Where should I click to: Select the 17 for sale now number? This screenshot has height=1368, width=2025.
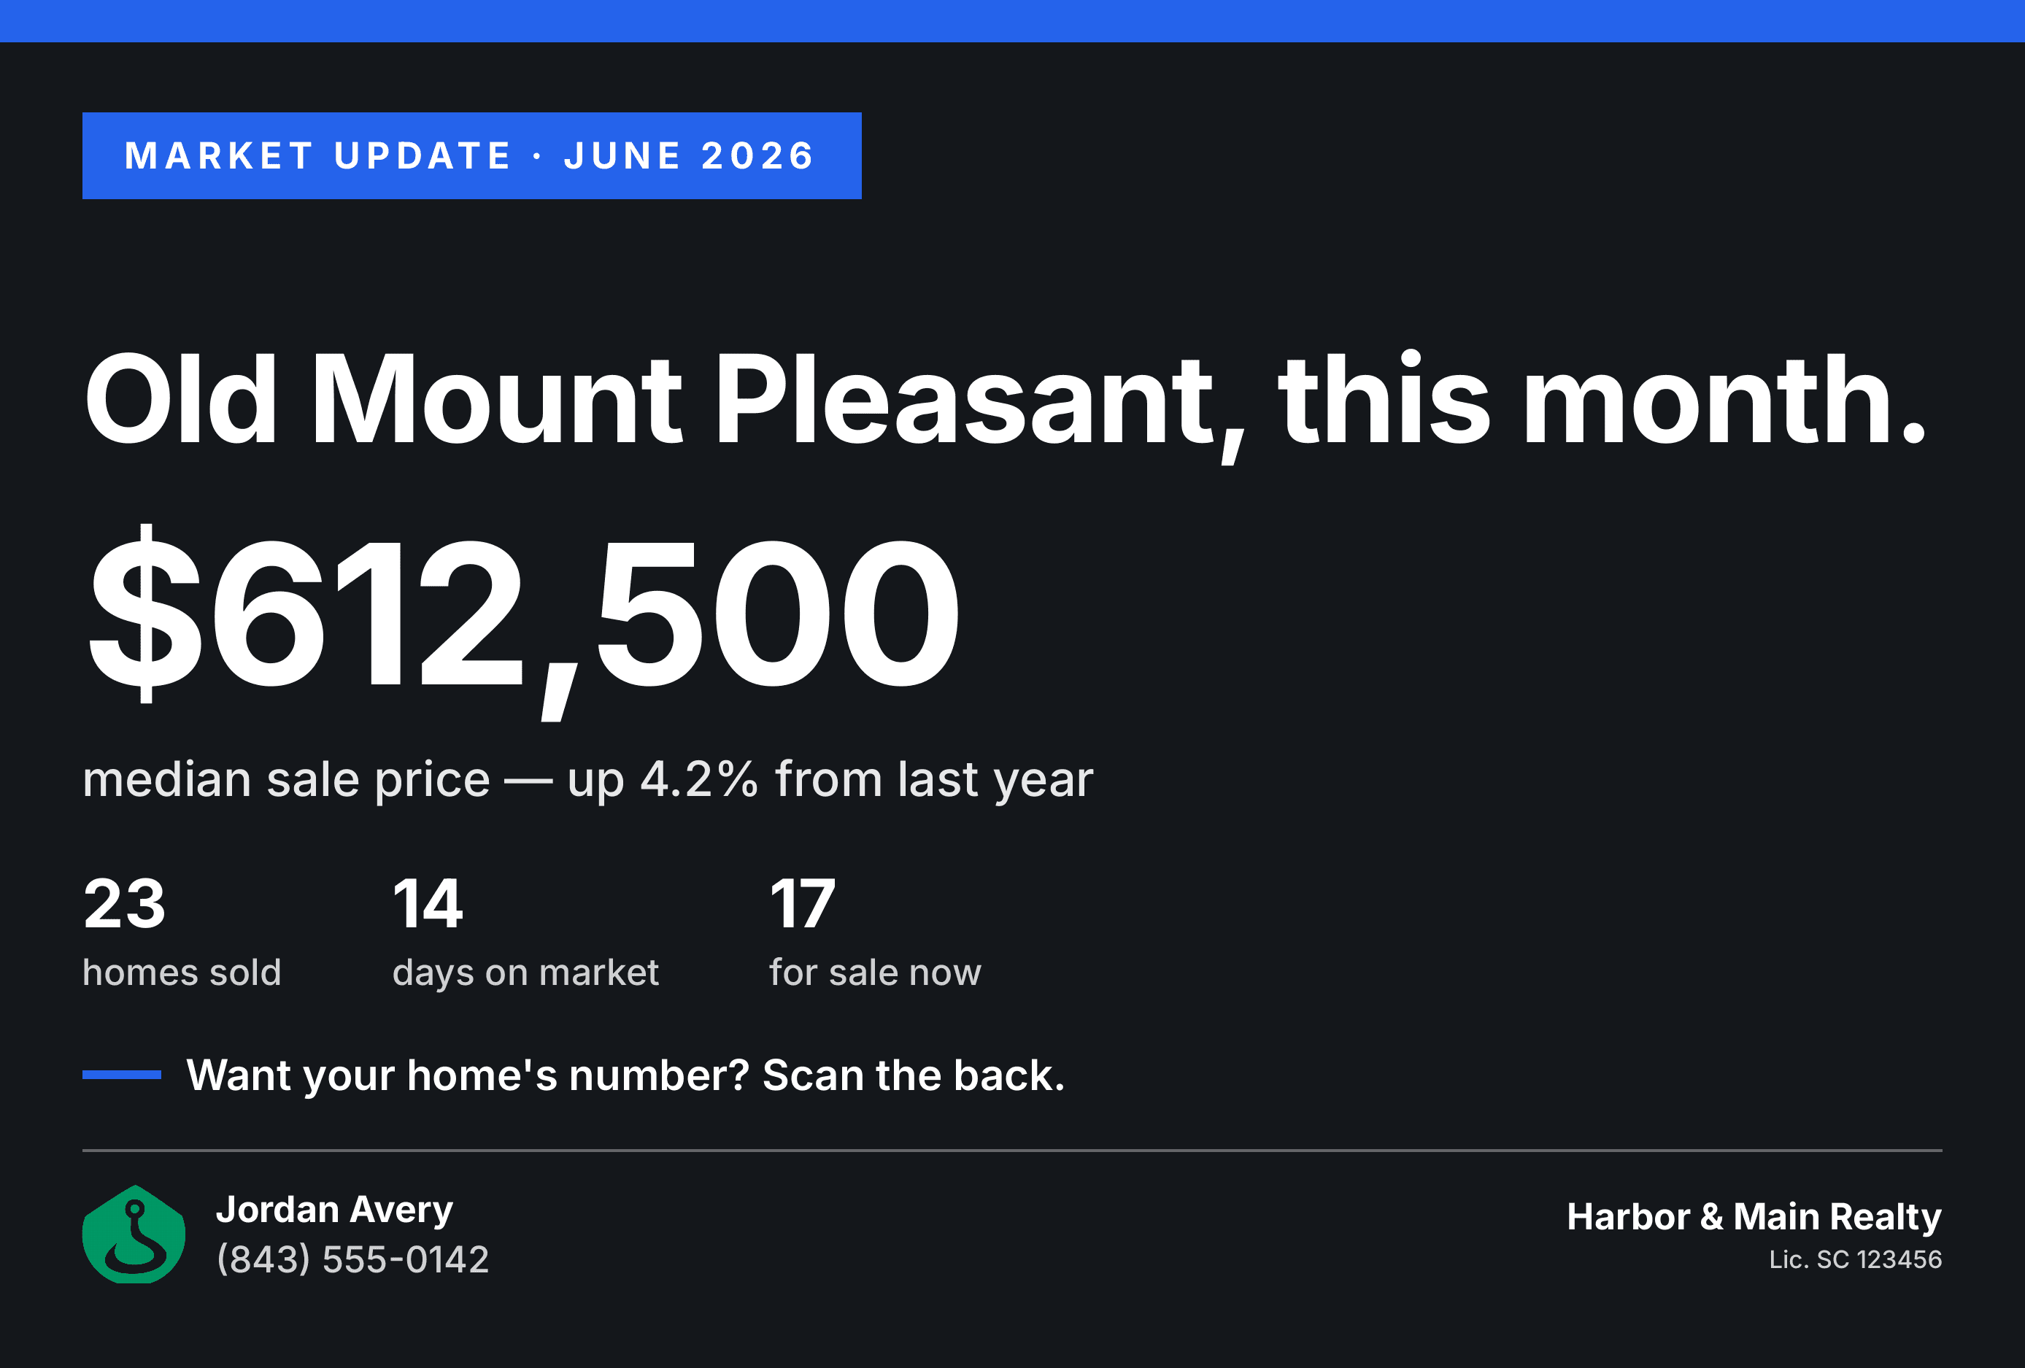[x=803, y=903]
